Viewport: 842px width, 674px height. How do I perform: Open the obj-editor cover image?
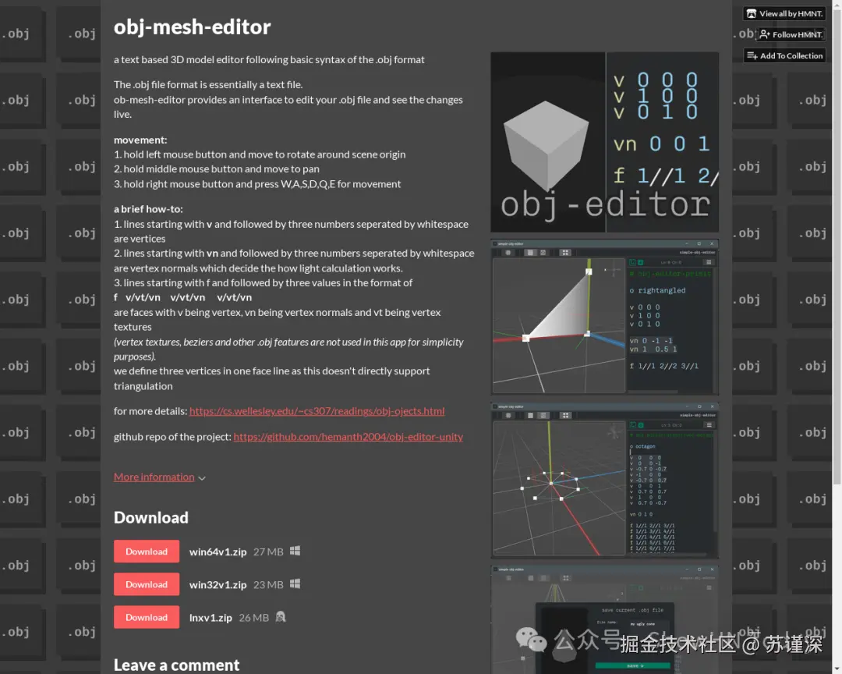click(x=604, y=142)
